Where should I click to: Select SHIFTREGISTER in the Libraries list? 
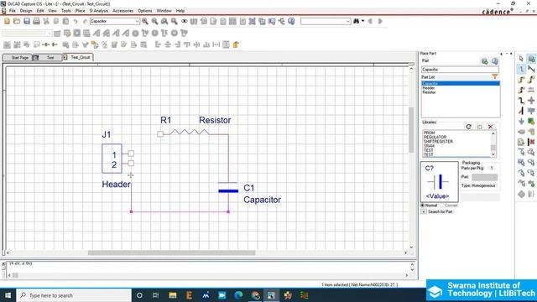point(438,142)
